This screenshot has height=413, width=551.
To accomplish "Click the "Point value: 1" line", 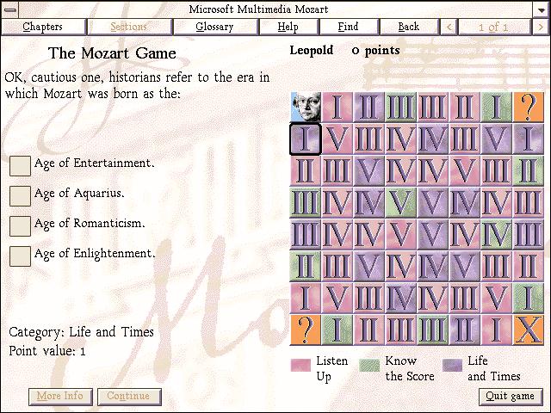I will (47, 351).
